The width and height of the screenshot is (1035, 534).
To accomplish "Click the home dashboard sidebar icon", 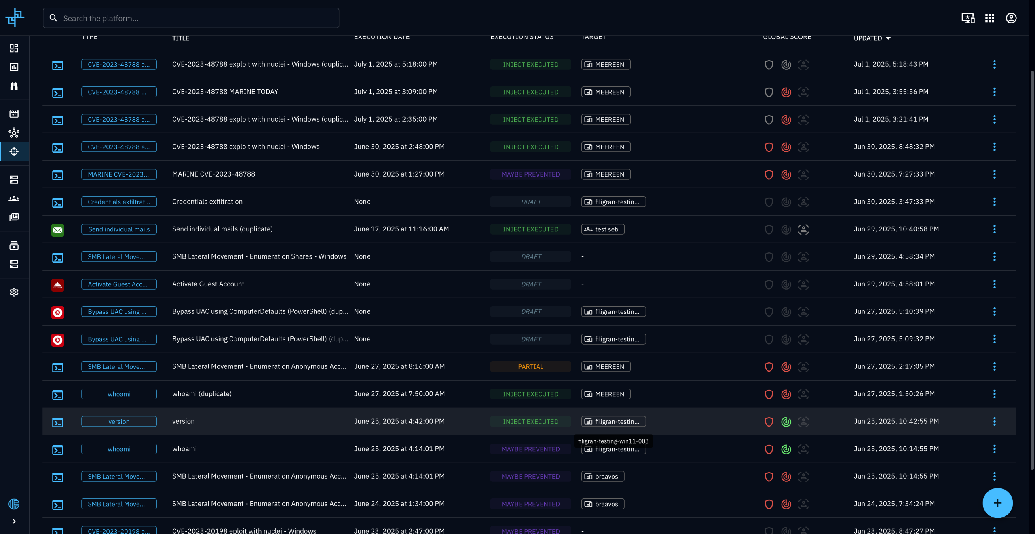I will coord(14,48).
